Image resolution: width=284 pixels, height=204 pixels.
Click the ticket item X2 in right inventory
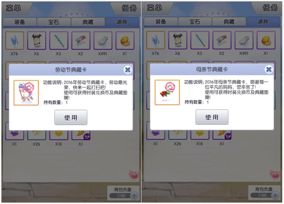pyautogui.click(x=222, y=40)
